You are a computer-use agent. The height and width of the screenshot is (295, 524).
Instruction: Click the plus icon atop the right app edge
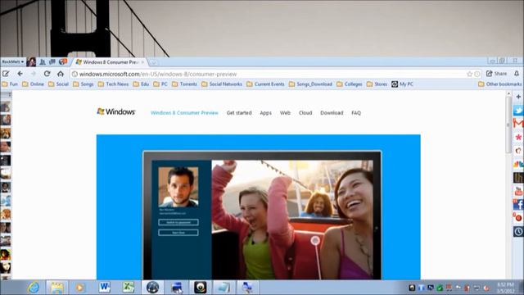pos(518,97)
